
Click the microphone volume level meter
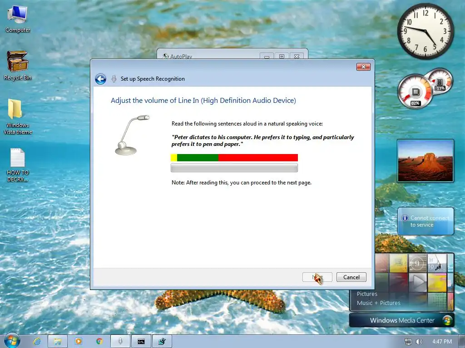click(234, 158)
